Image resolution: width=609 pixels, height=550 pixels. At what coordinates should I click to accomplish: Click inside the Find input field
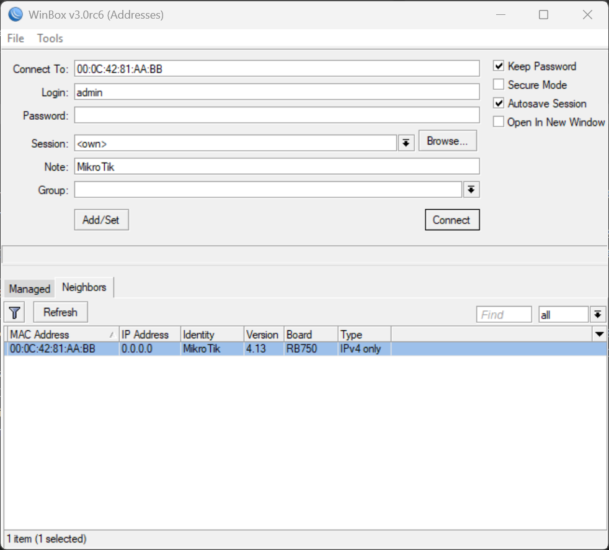[504, 314]
